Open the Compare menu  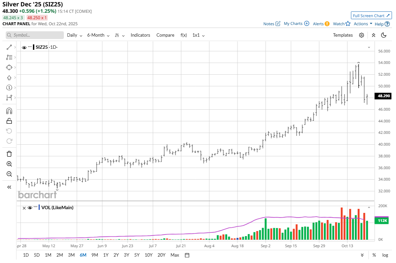(x=165, y=35)
